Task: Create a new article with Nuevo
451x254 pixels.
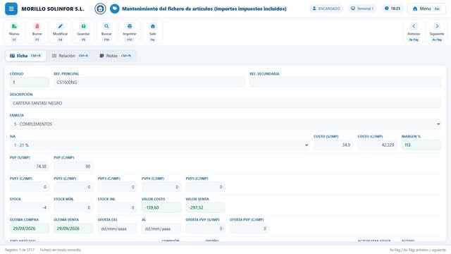Action: coord(14,32)
